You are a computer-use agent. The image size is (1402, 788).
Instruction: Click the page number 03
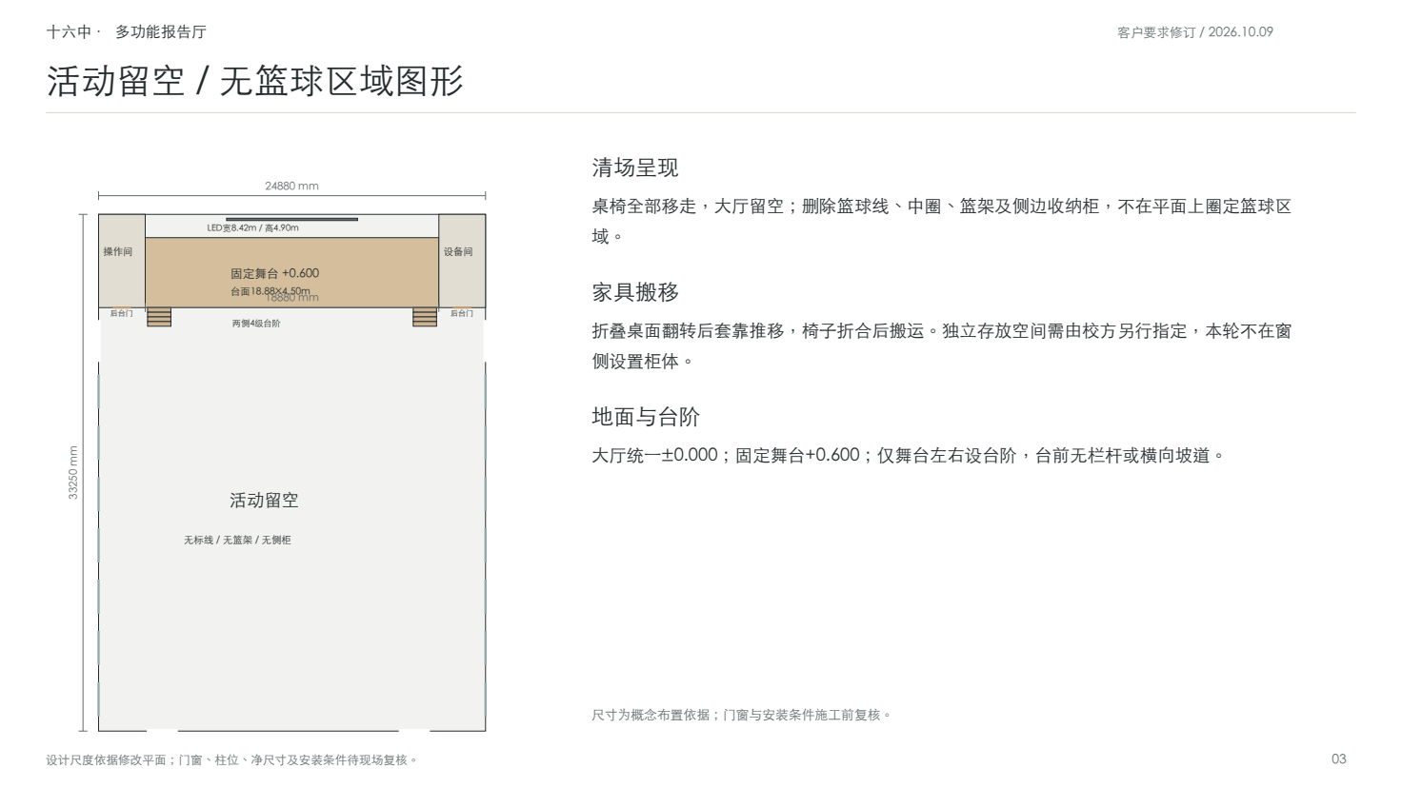click(1339, 759)
